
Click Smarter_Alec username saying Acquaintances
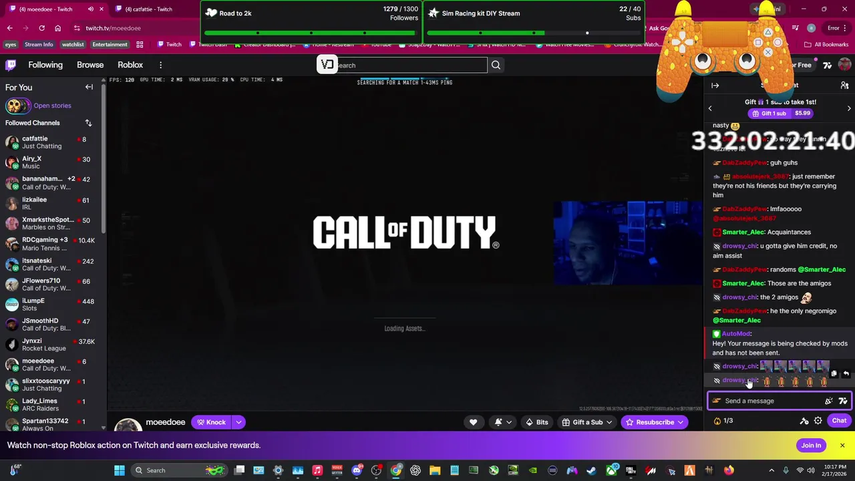click(x=743, y=232)
